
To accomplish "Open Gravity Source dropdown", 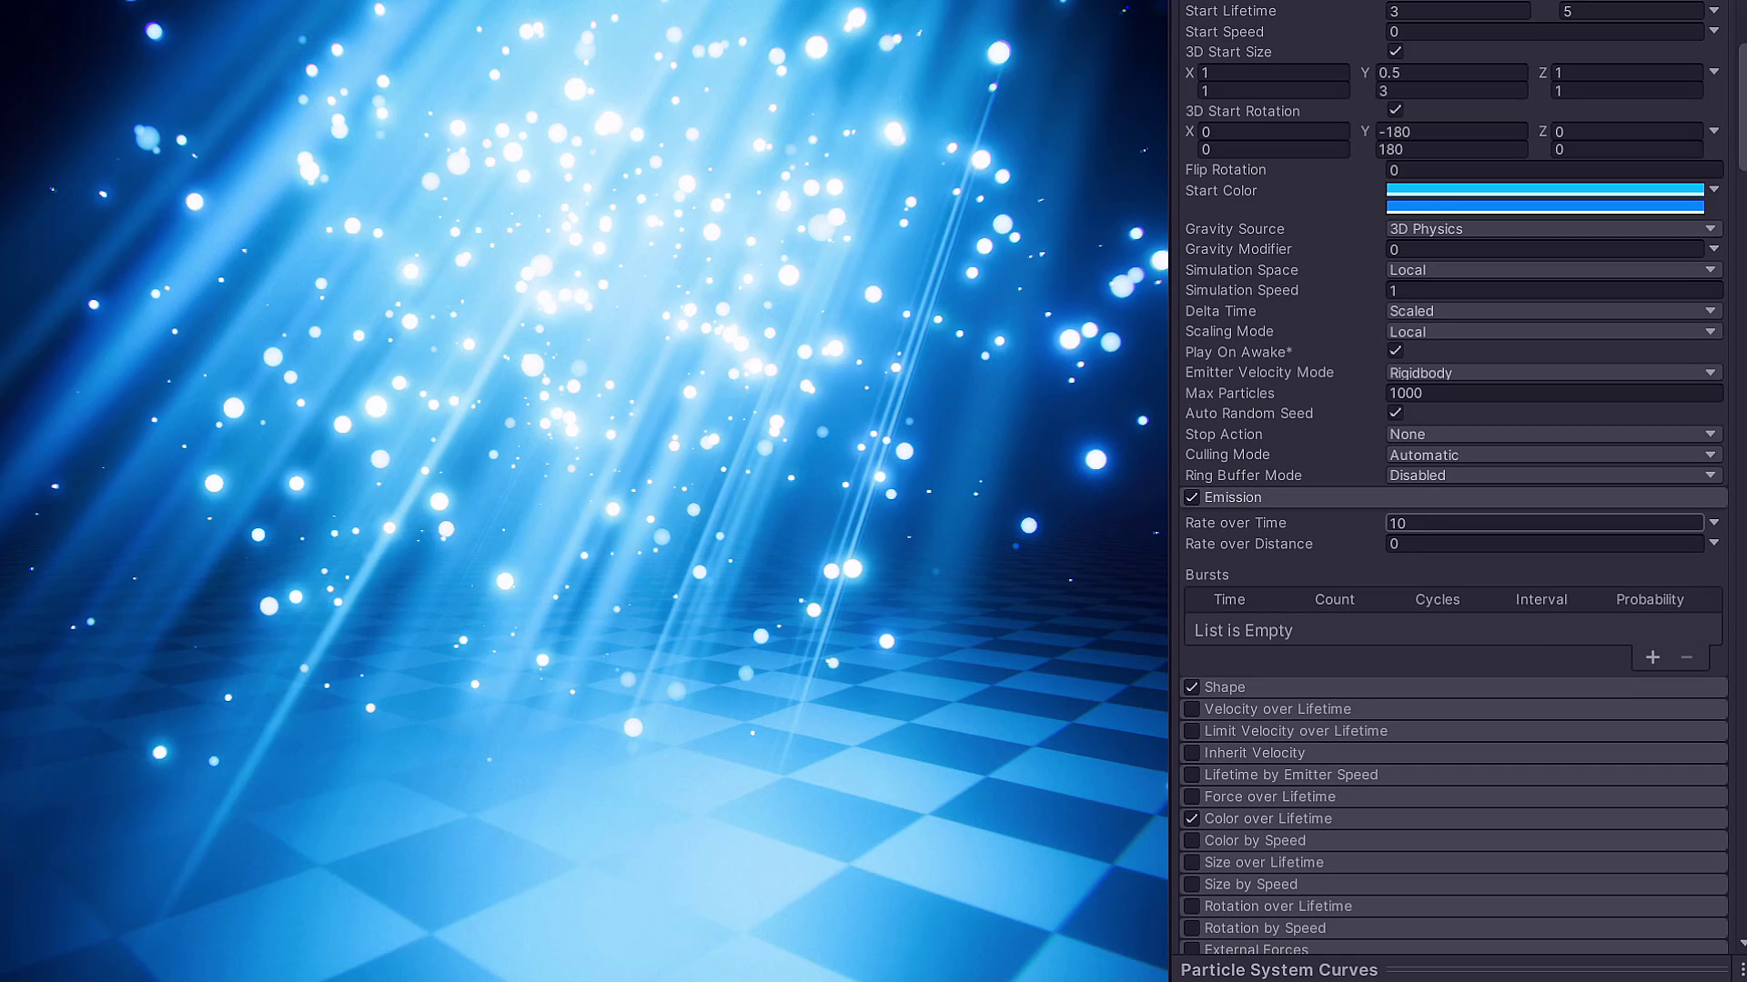I will click(x=1553, y=229).
